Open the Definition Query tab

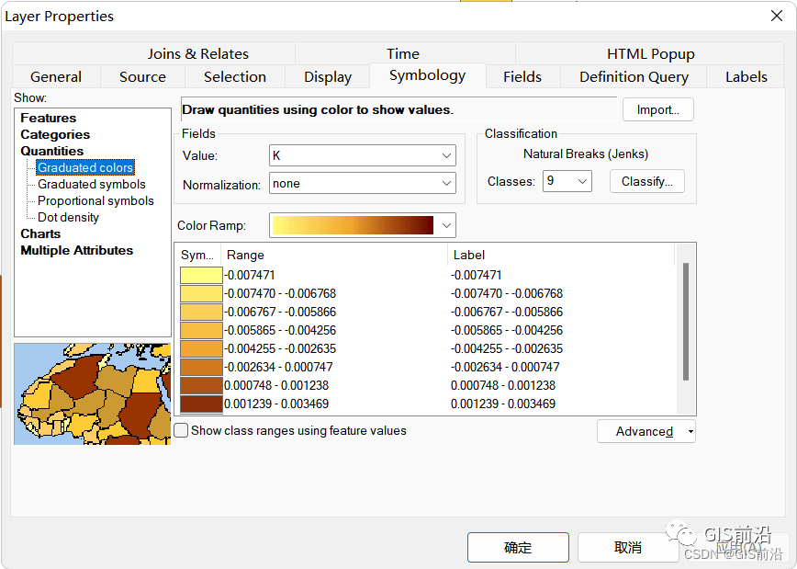tap(634, 77)
